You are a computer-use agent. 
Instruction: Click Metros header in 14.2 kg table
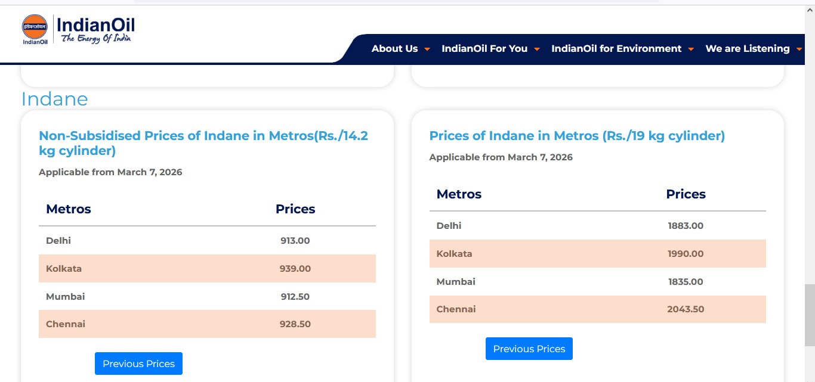(x=69, y=209)
